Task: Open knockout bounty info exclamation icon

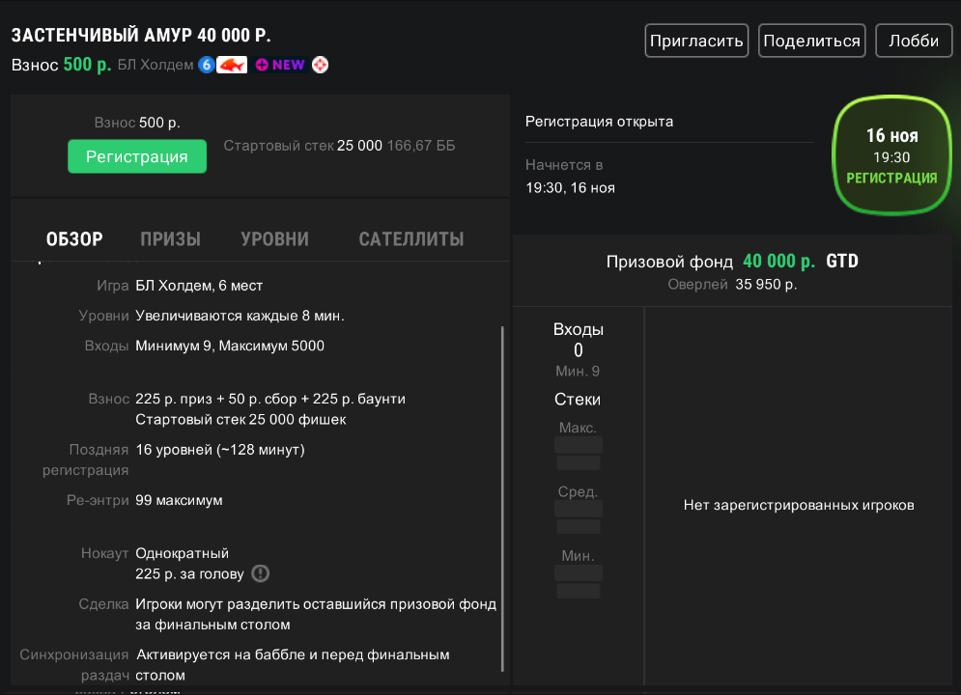Action: 260,573
